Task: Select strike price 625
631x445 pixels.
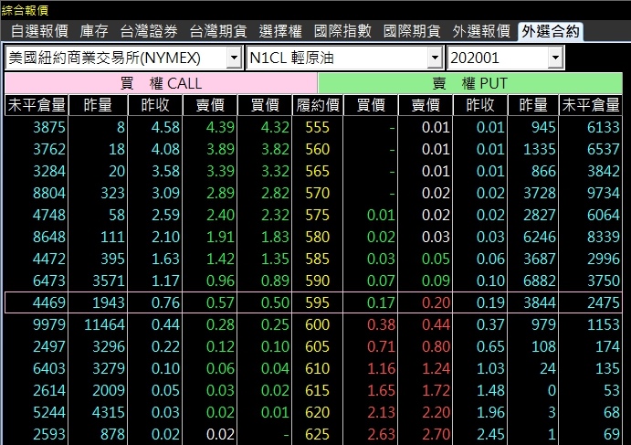Action: (317, 434)
